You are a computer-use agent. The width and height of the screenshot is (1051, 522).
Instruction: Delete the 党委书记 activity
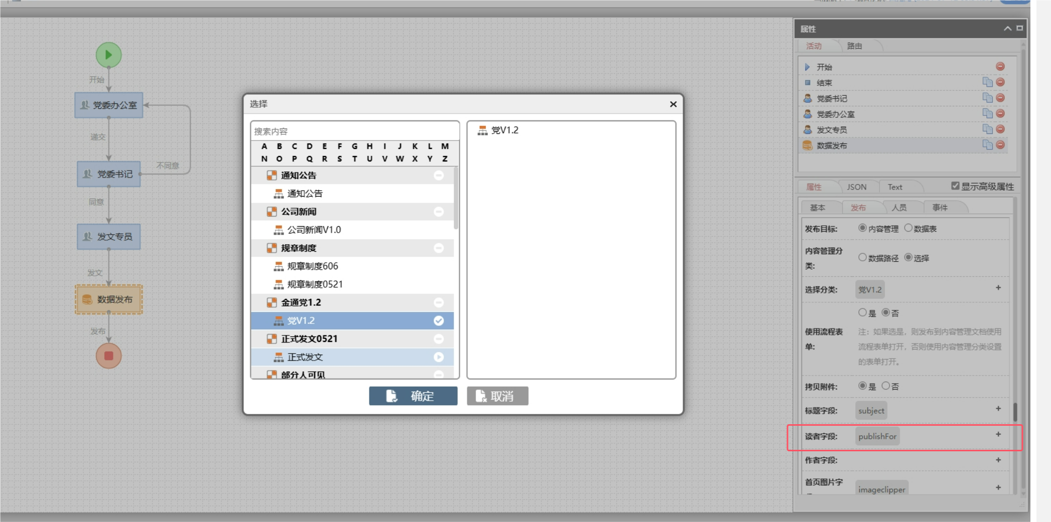[x=1000, y=98]
